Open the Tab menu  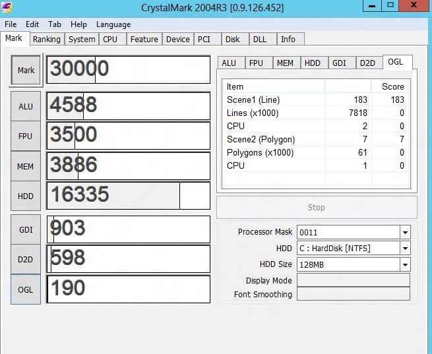pos(55,24)
